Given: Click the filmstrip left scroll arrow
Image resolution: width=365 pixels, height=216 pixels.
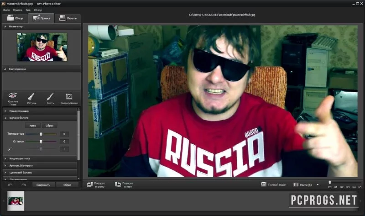Looking at the screenshot, I should [4, 201].
